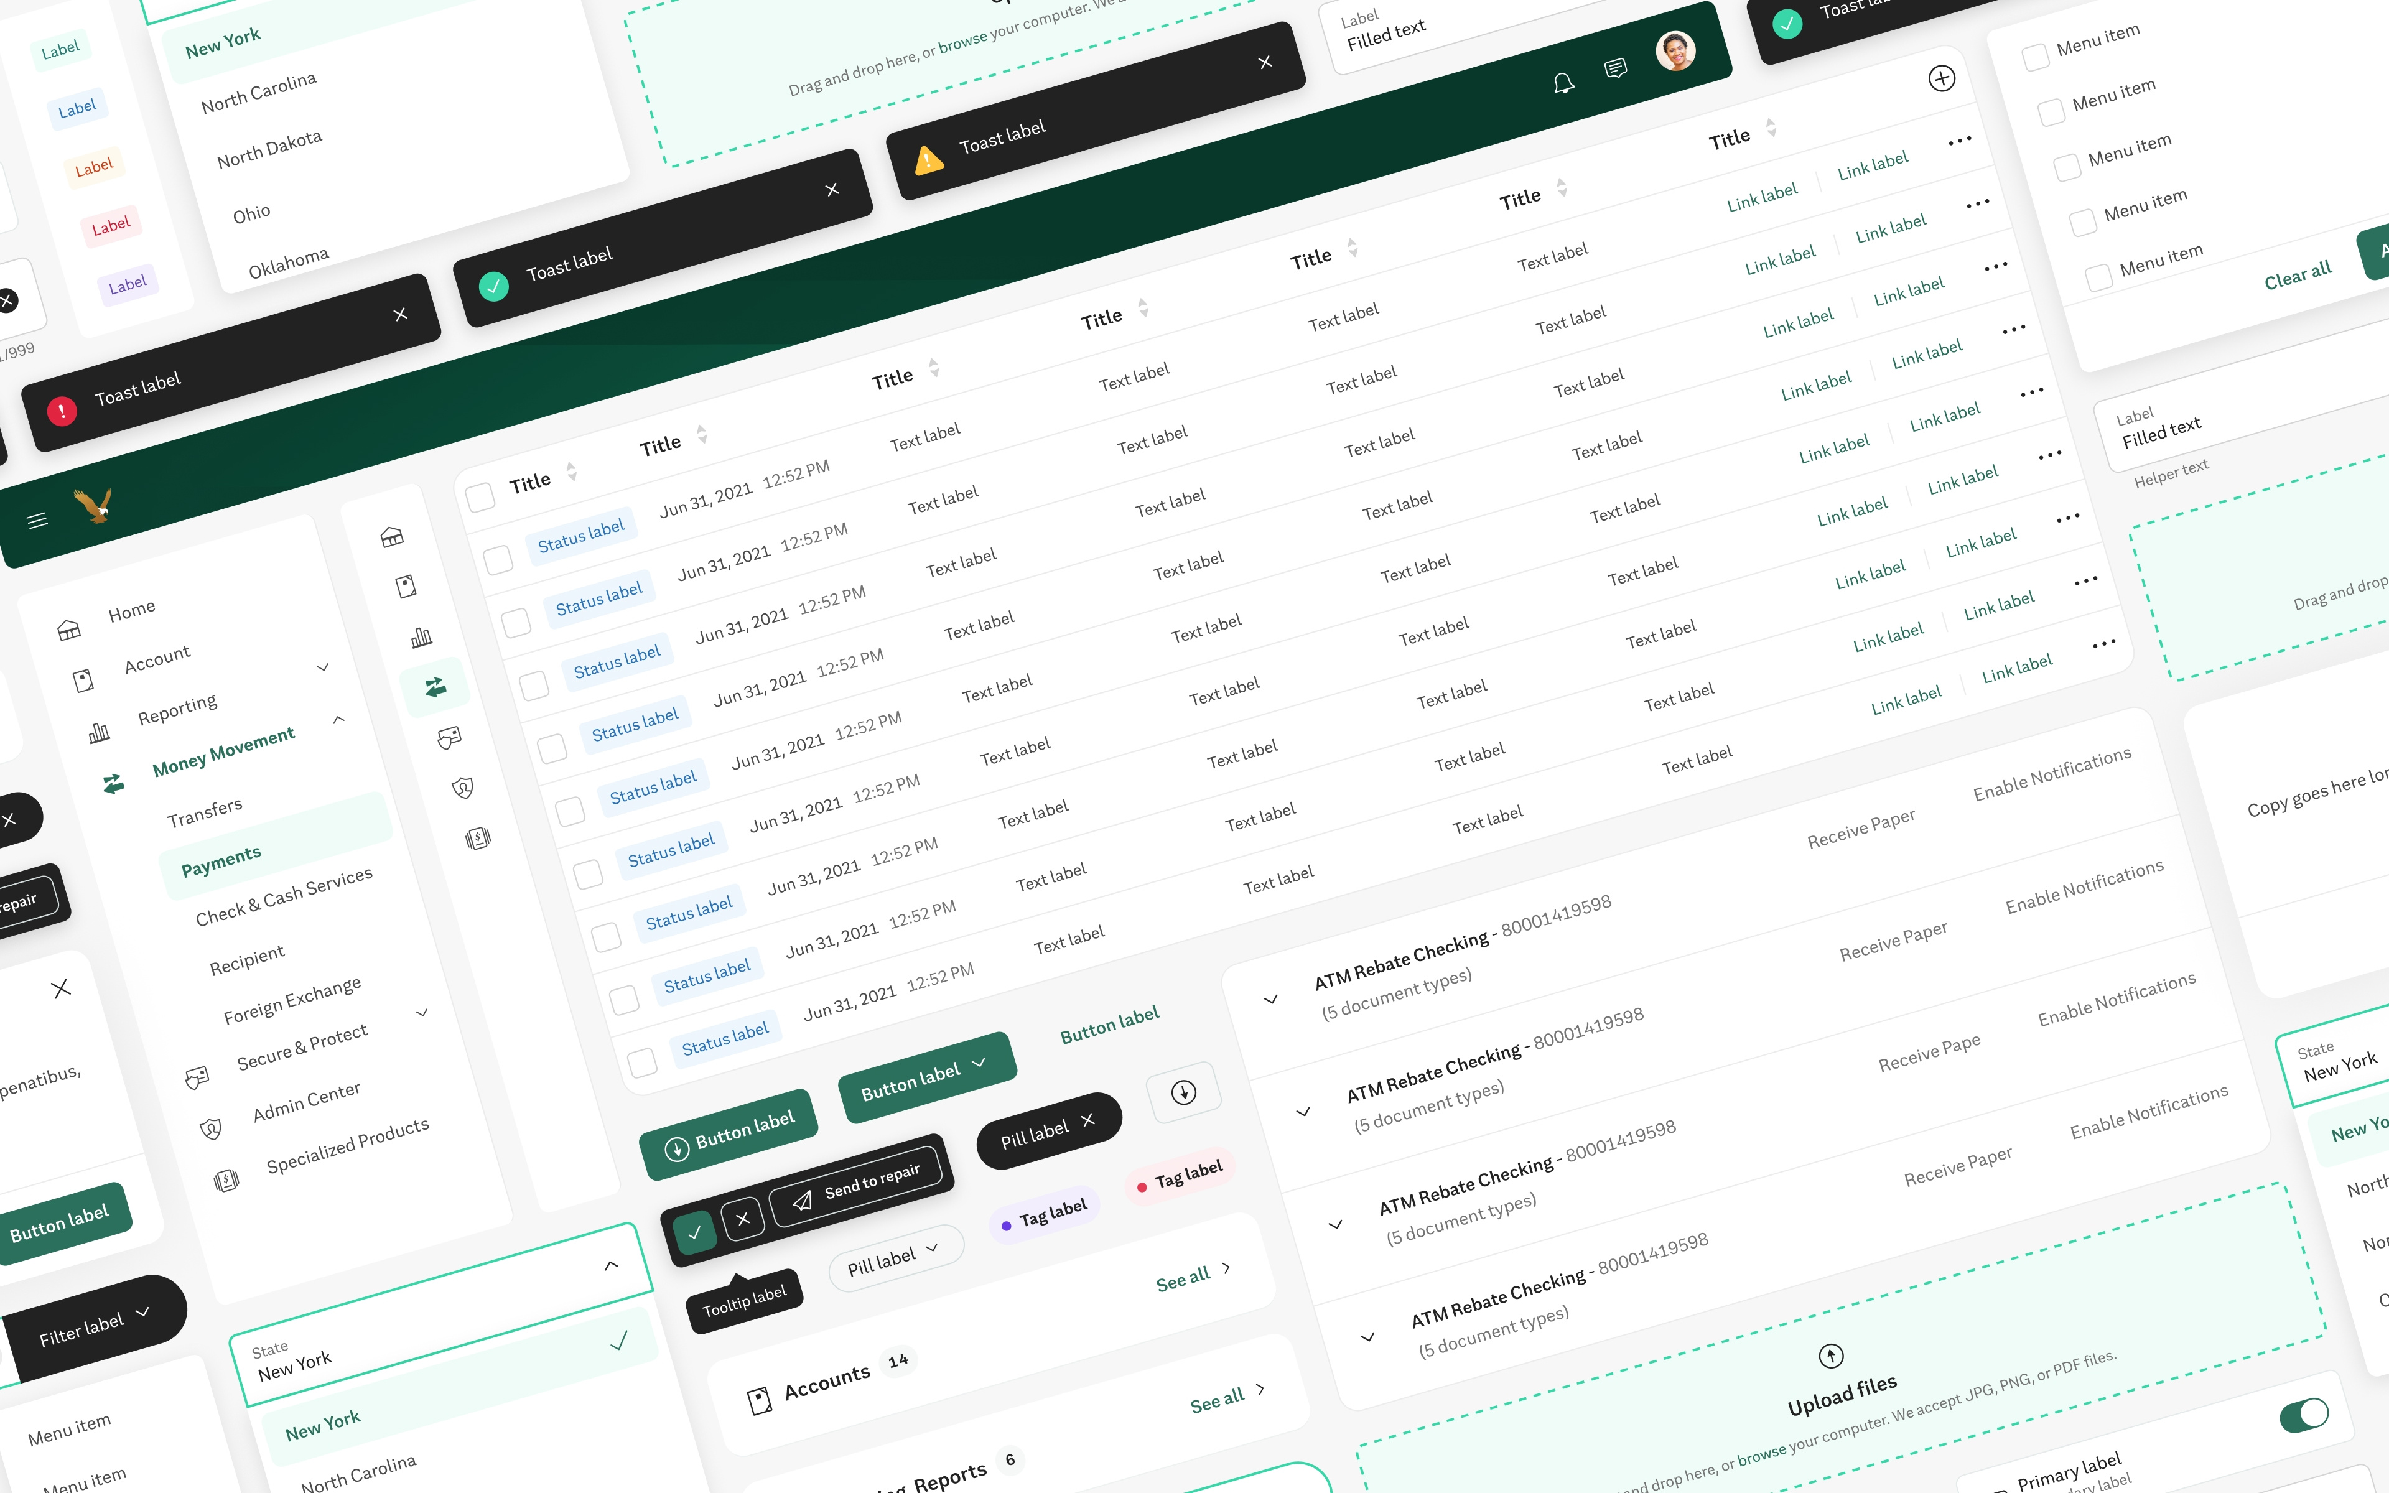Expand the Reporting menu chevron
2389x1493 pixels.
(323, 667)
